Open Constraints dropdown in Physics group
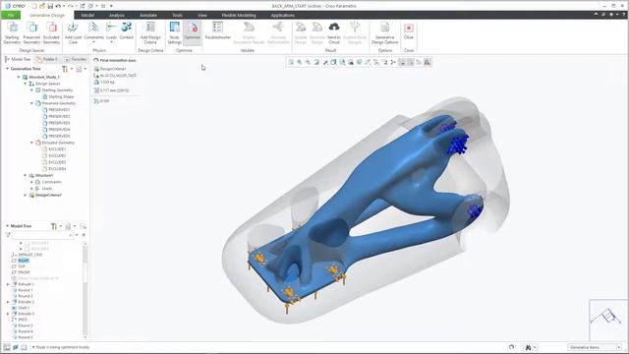This screenshot has width=629, height=354. coord(94,41)
